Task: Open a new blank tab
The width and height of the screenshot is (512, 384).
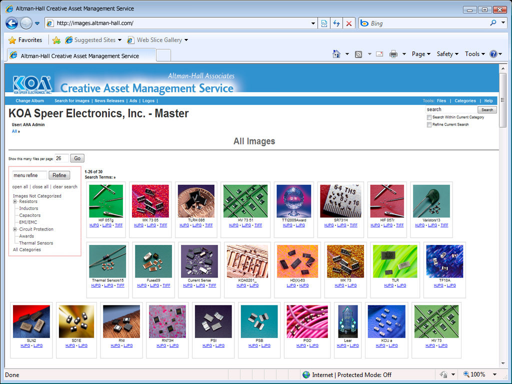Action: [x=163, y=55]
